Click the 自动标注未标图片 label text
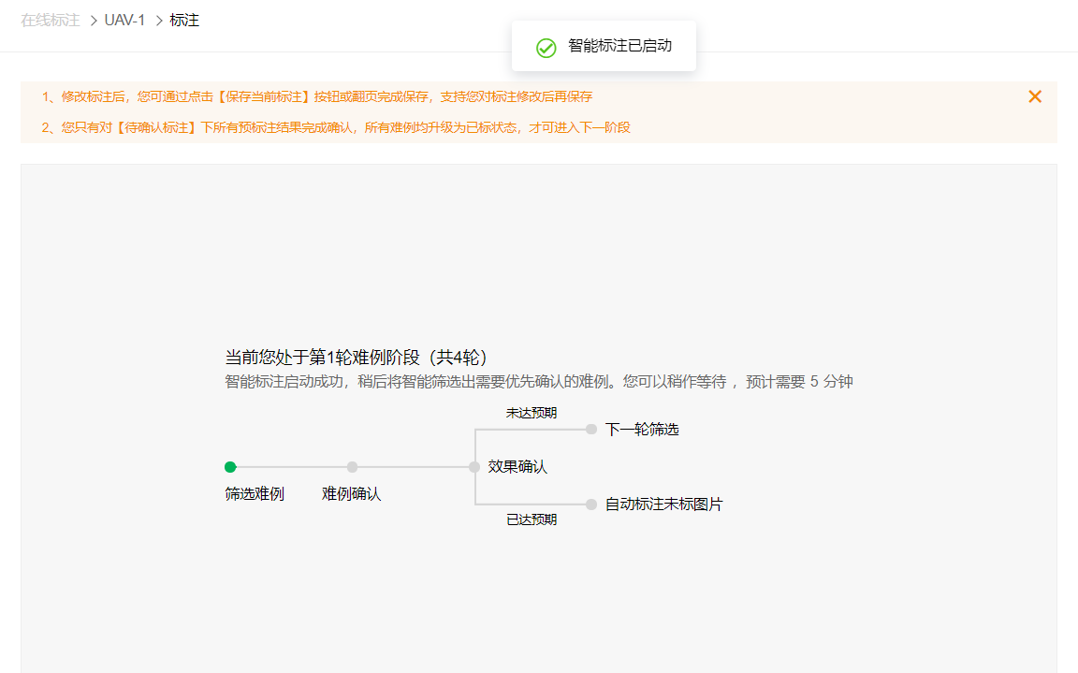 coord(664,504)
